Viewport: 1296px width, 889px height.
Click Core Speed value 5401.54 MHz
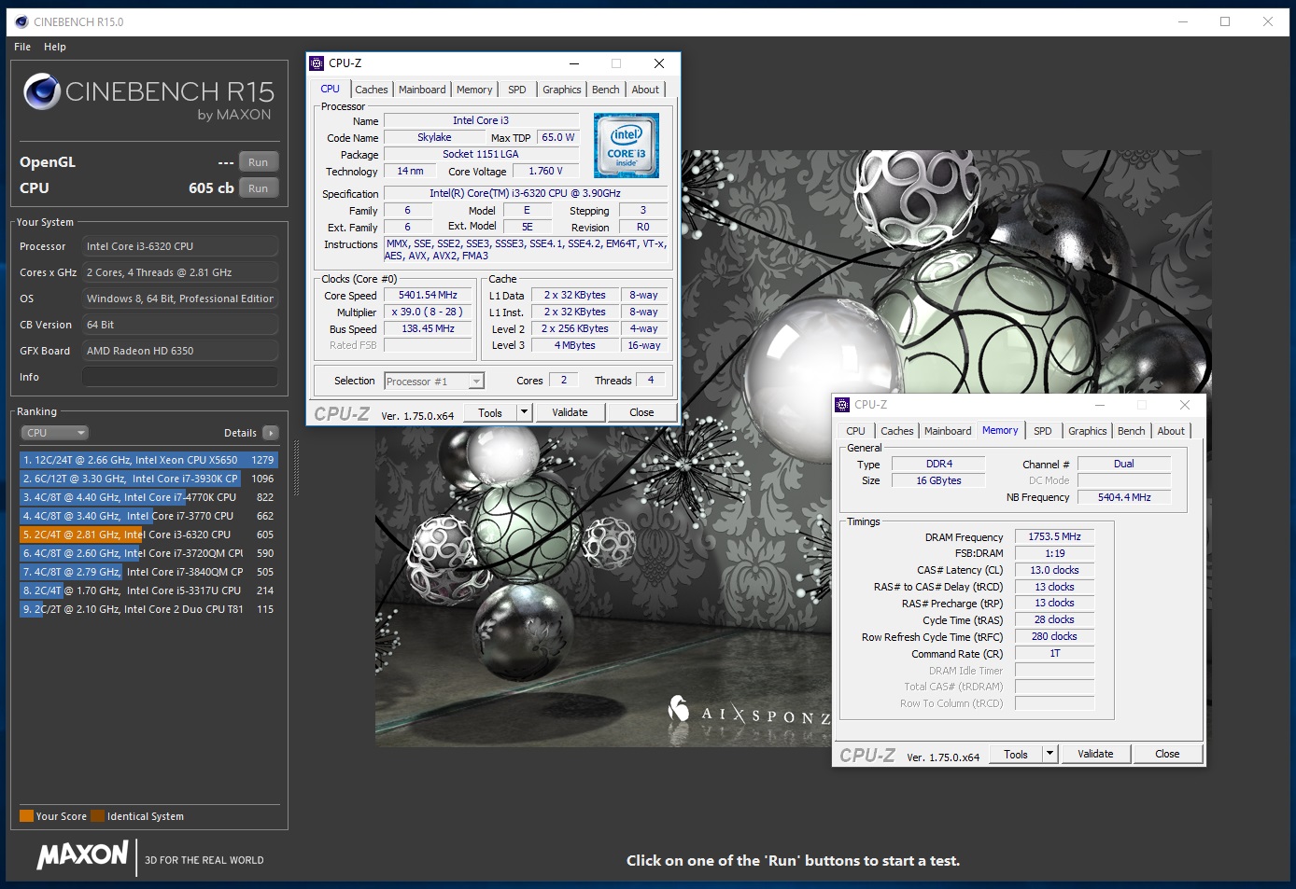tap(428, 295)
